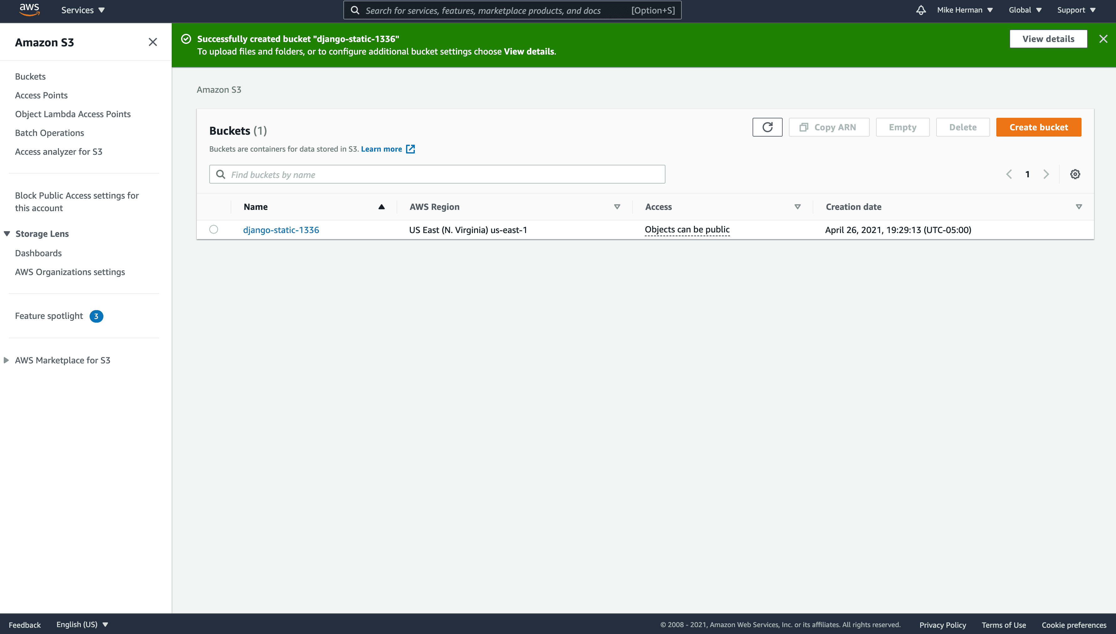1116x634 pixels.
Task: Click the AWS logo home icon
Action: tap(29, 10)
